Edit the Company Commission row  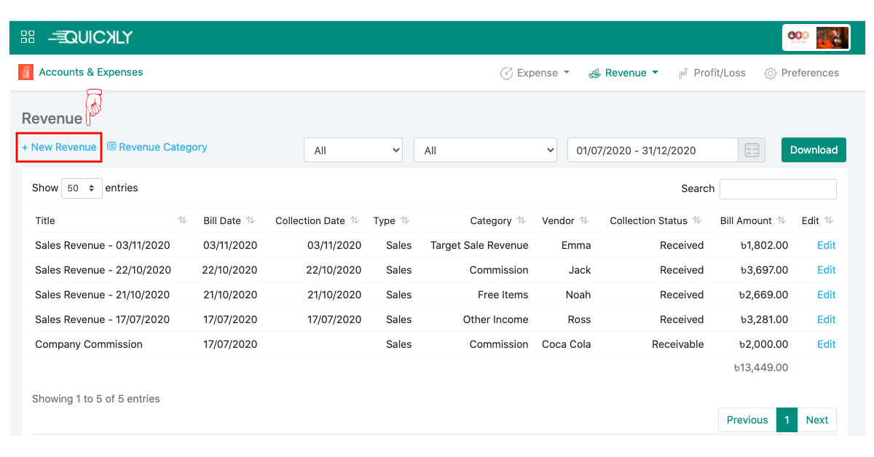click(826, 344)
